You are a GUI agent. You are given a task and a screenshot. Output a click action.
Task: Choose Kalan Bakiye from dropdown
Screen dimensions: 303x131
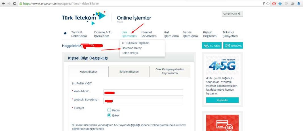tap(130, 53)
